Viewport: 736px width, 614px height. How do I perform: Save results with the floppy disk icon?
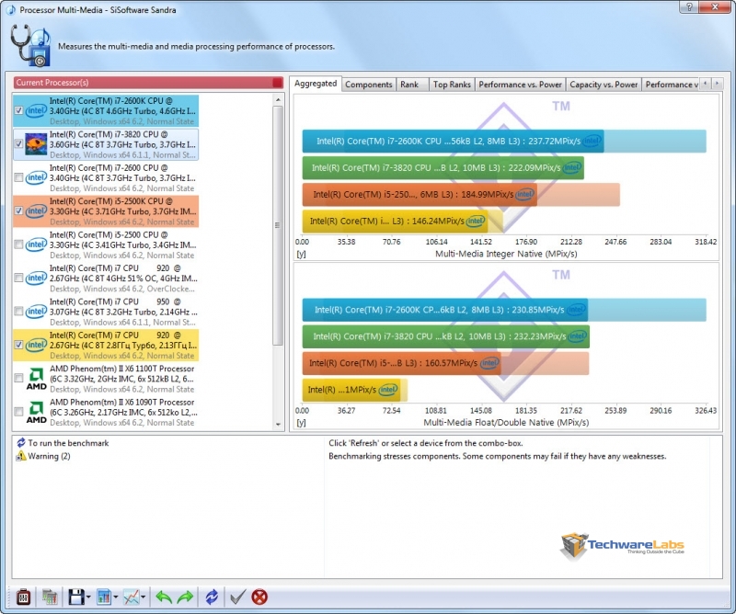pyautogui.click(x=76, y=597)
